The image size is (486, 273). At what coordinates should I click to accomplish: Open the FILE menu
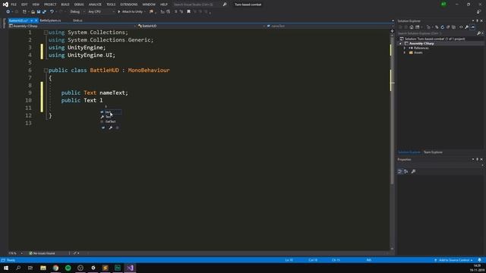14,5
